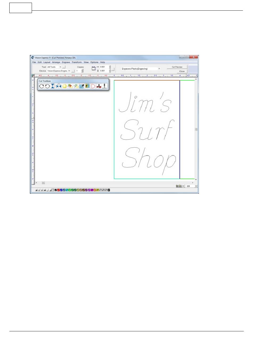Click the yellow P icon in Cut Toolbox
The width and height of the screenshot is (253, 338).
87,86
